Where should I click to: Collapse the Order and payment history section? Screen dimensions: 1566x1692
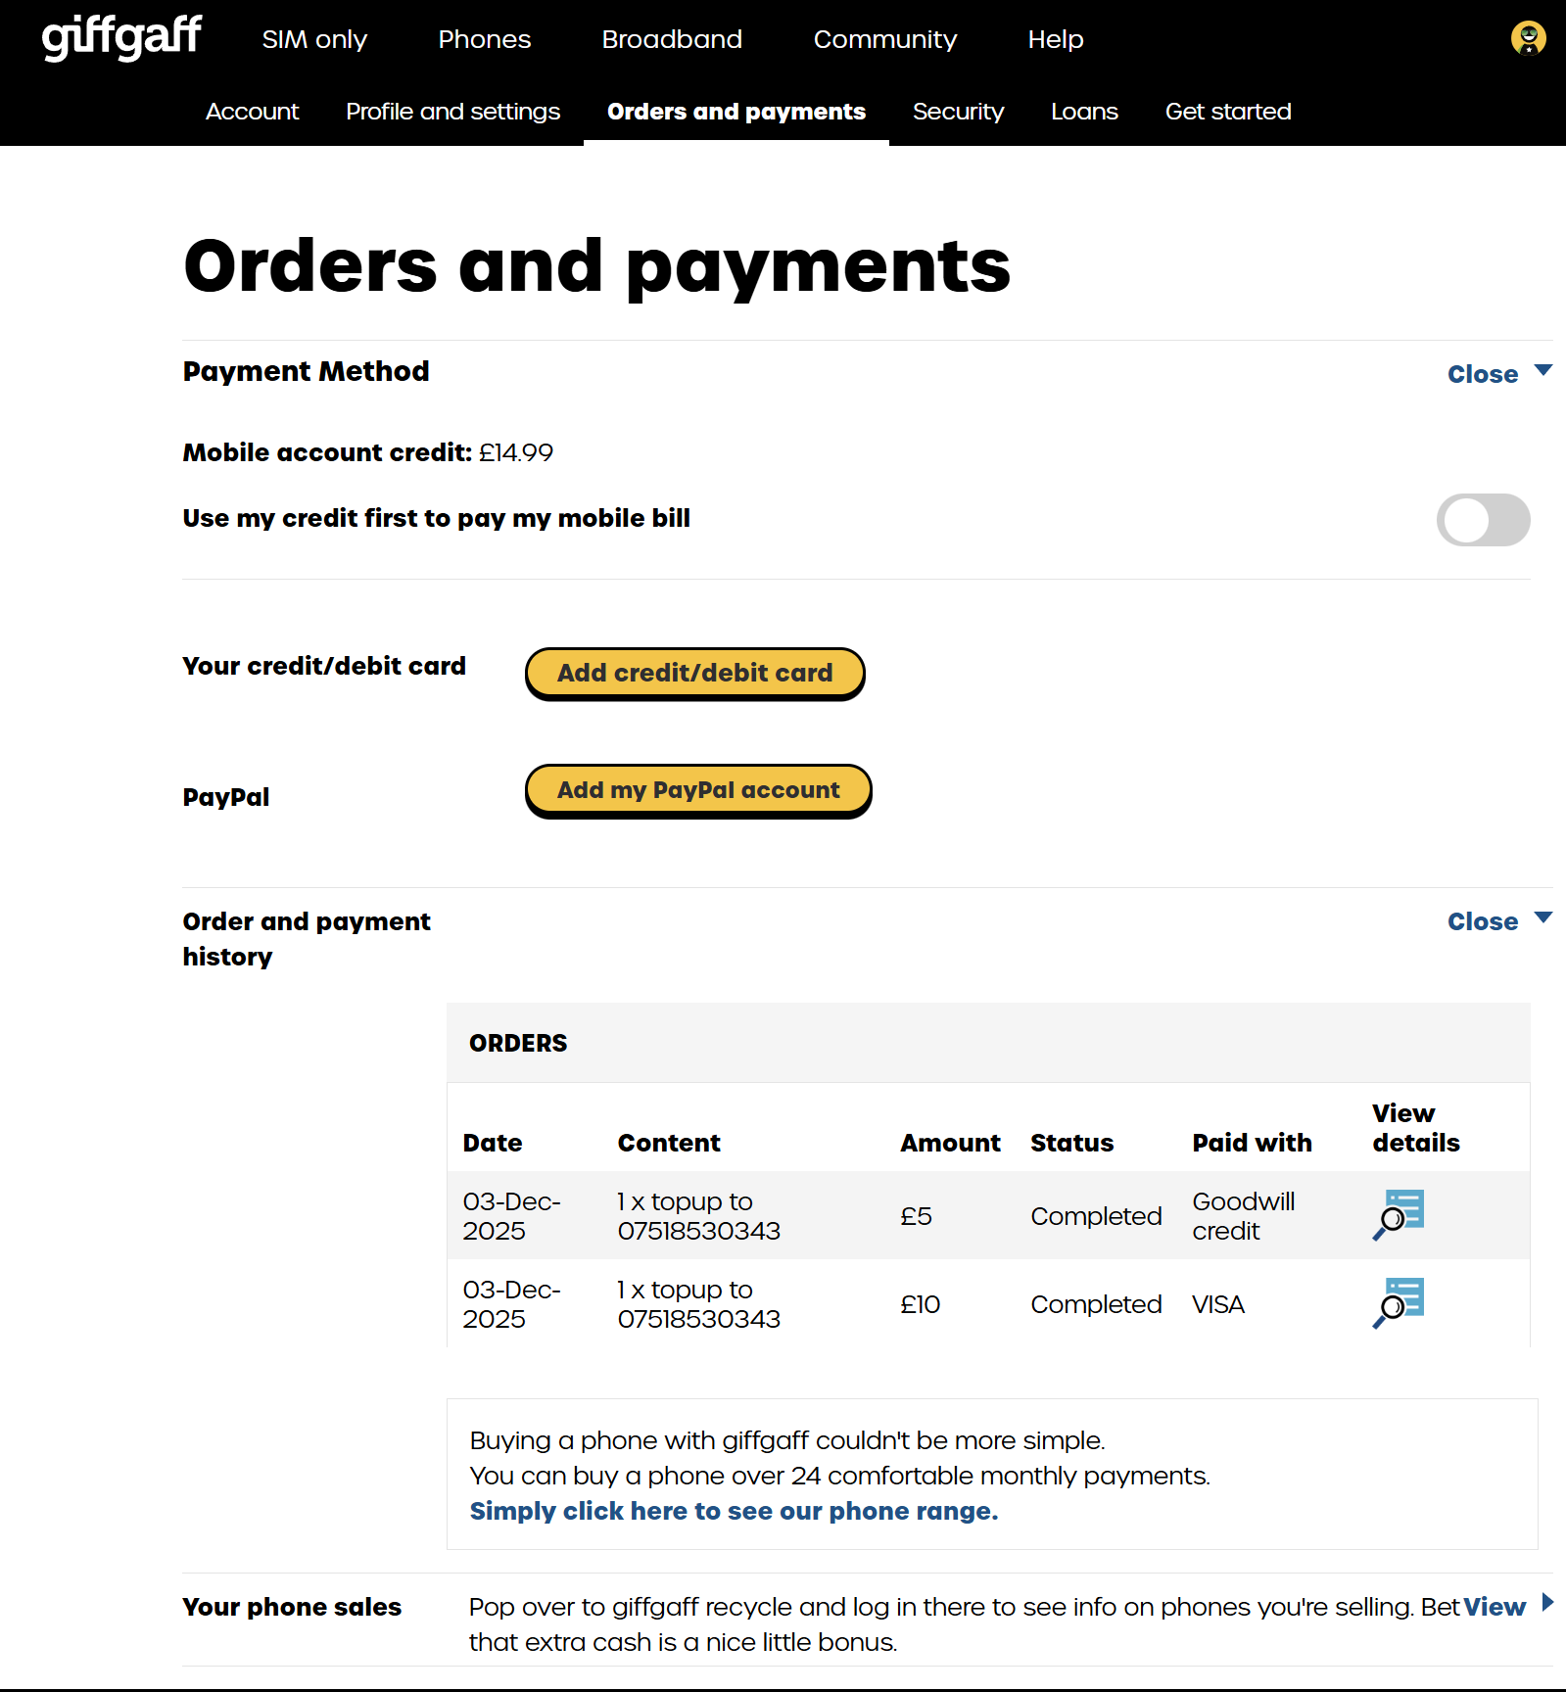coord(1498,920)
